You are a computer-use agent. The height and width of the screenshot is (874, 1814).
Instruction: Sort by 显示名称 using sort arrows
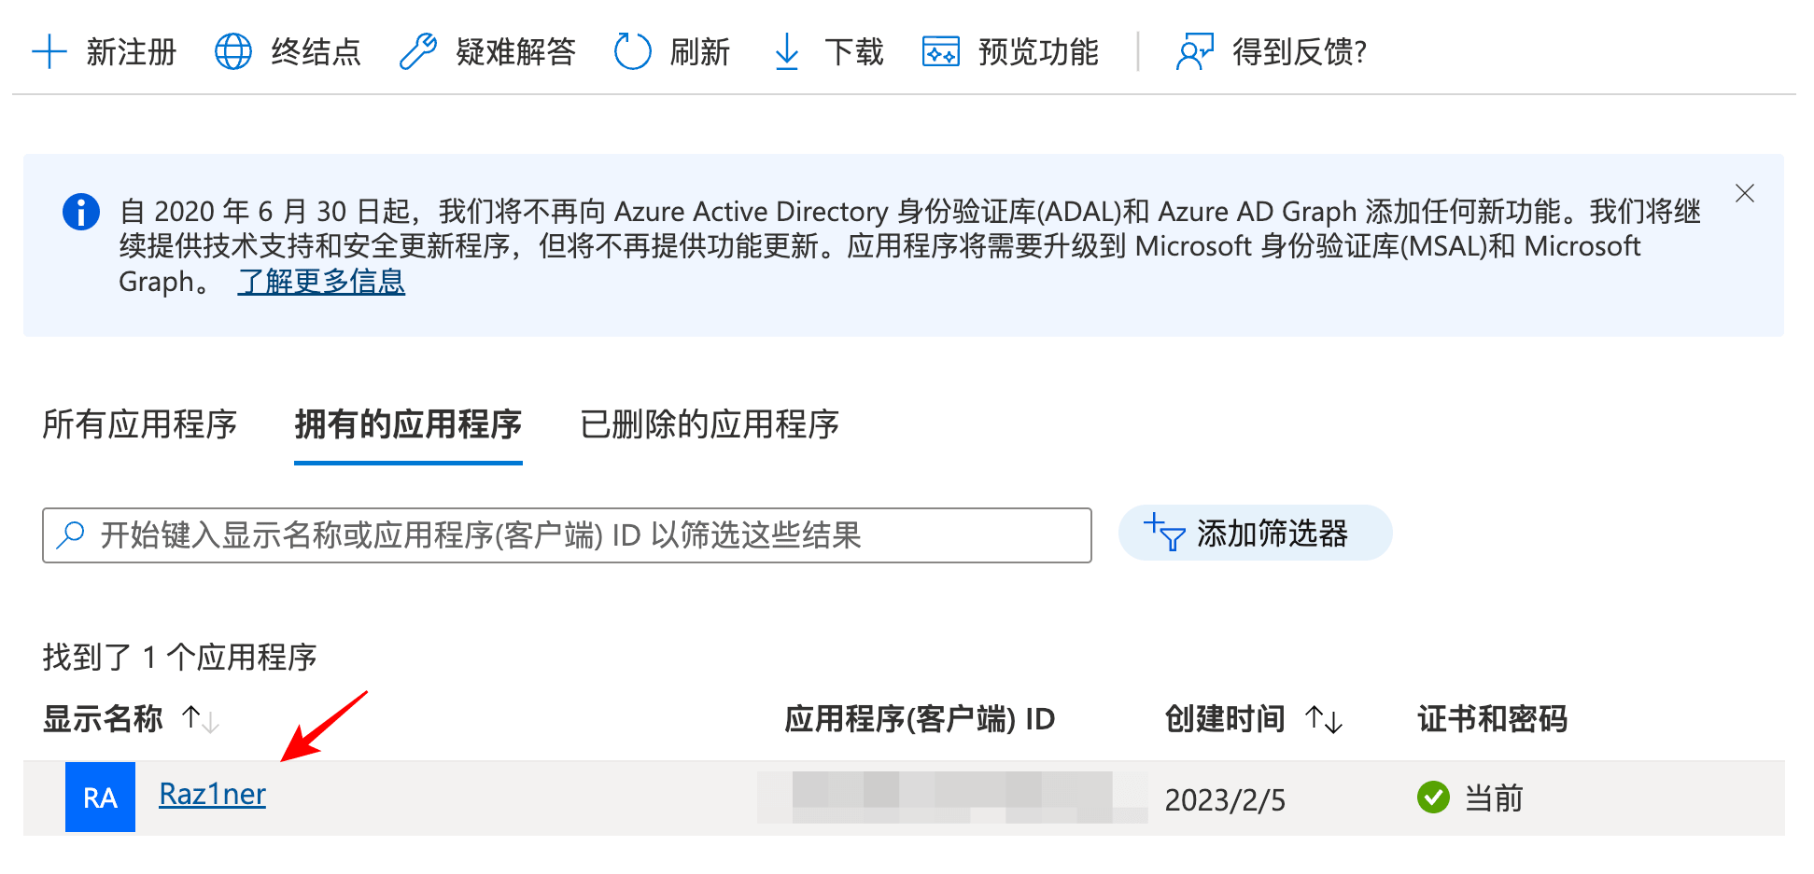tap(200, 719)
